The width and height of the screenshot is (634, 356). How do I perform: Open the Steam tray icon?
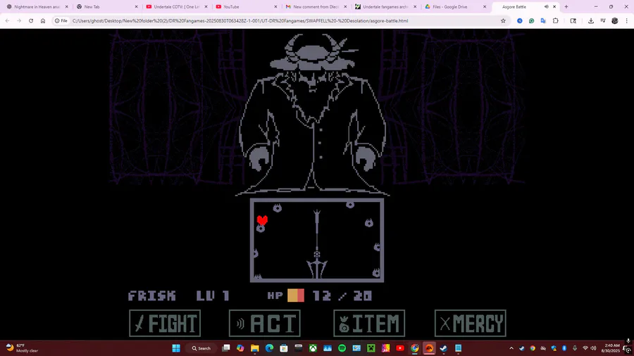tap(522, 348)
